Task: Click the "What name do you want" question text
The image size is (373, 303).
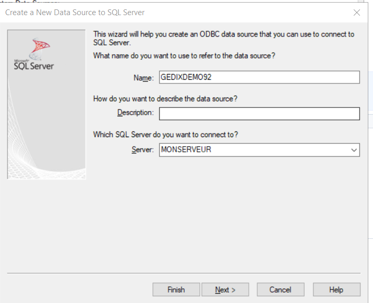Action: click(184, 55)
